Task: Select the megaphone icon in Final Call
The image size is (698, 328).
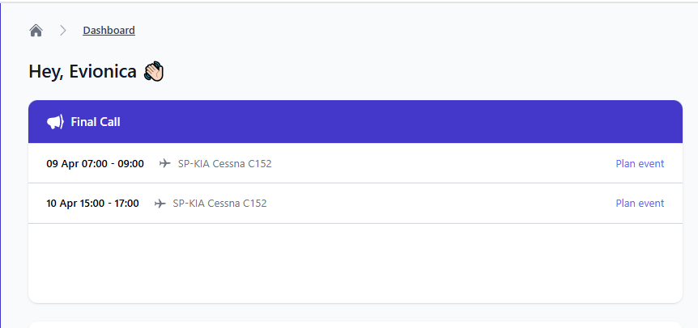Action: (x=55, y=122)
